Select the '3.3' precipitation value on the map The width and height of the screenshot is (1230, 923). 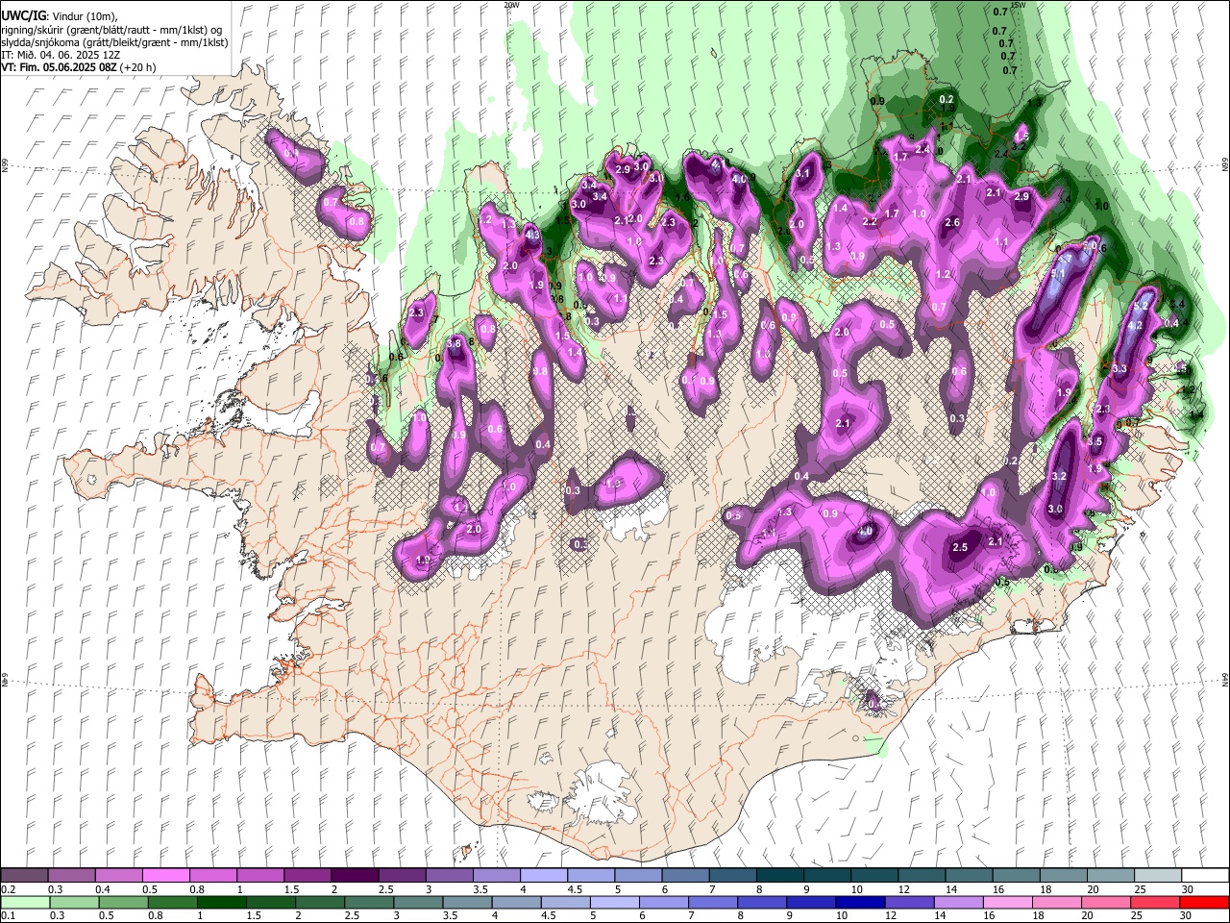click(x=1119, y=368)
